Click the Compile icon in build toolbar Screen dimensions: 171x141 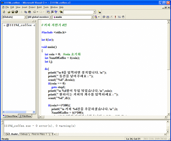[x=104, y=17]
